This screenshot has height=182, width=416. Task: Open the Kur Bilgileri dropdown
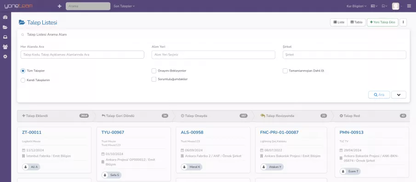[x=357, y=6]
